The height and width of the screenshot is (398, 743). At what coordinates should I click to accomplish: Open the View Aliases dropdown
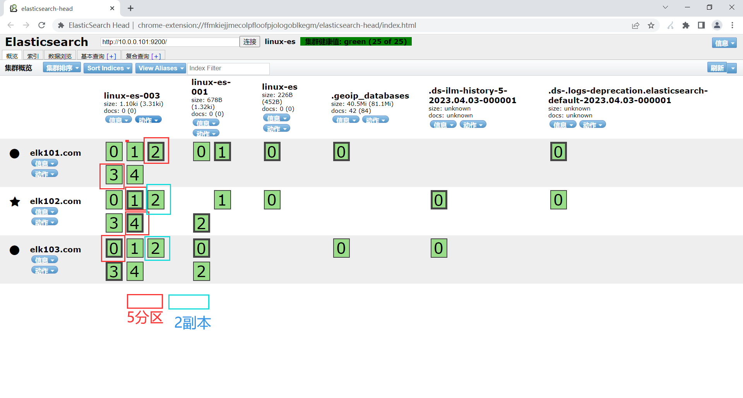point(161,68)
